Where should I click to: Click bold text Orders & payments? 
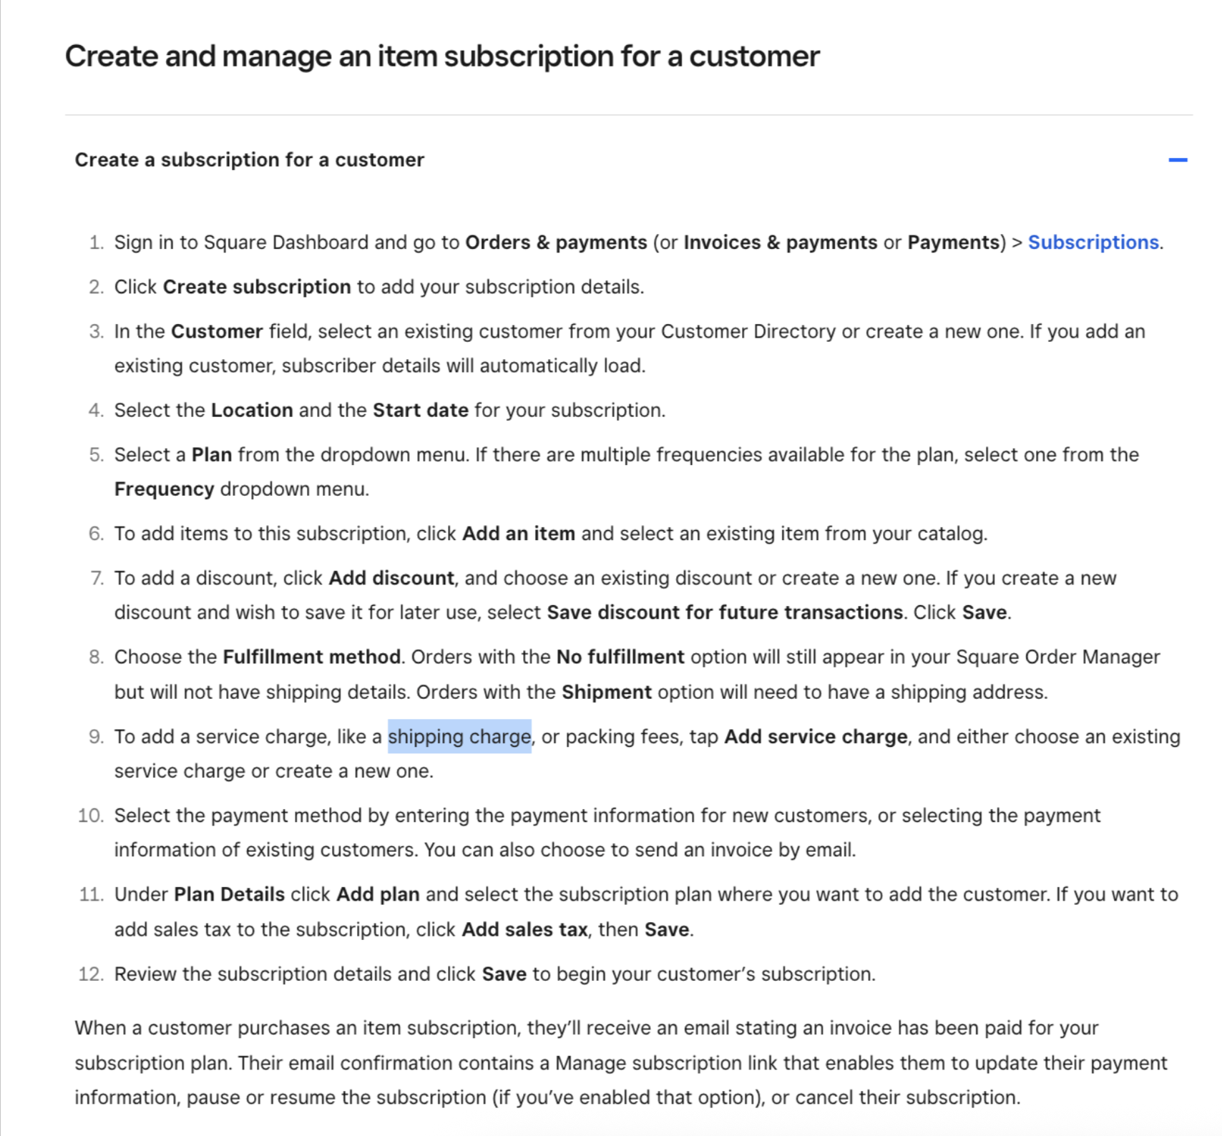[x=556, y=243]
